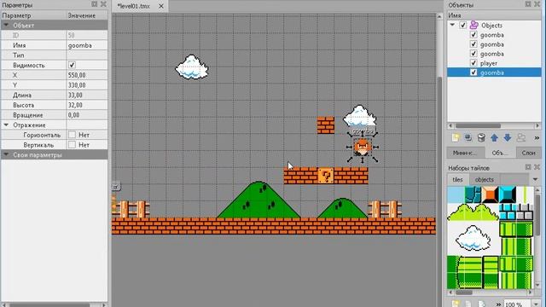Float the Объекты panel
Viewport: 546px width, 307px height.
[528, 4]
